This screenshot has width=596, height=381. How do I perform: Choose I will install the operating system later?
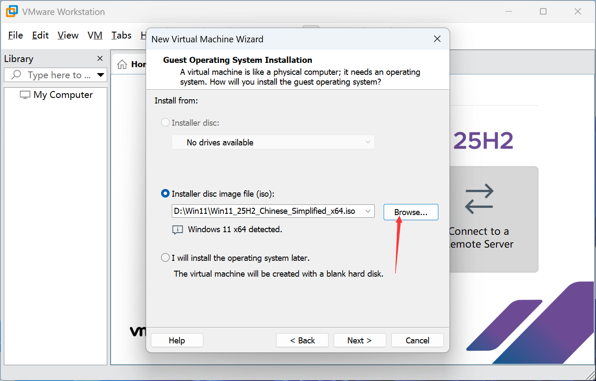pos(165,258)
